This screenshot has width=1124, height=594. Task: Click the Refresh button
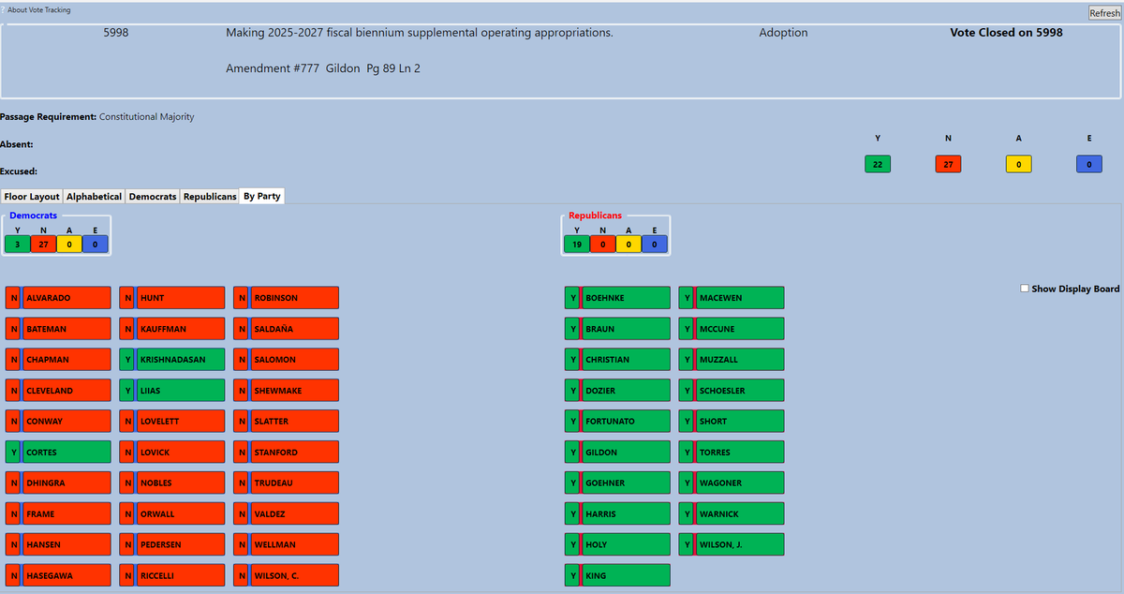pos(1103,13)
